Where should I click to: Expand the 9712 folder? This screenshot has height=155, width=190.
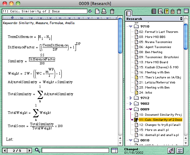[x=130, y=98]
